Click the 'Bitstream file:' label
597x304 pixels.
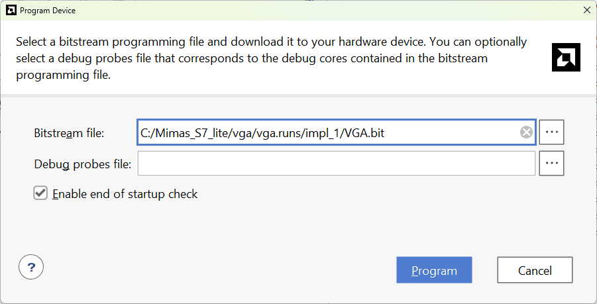[74, 133]
